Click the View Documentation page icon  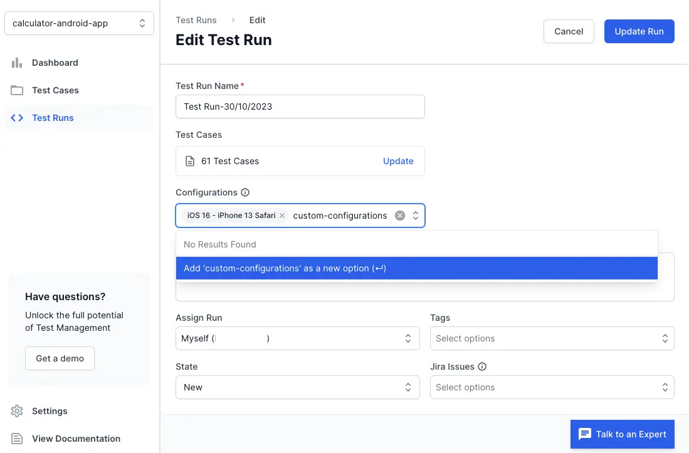[x=17, y=439]
